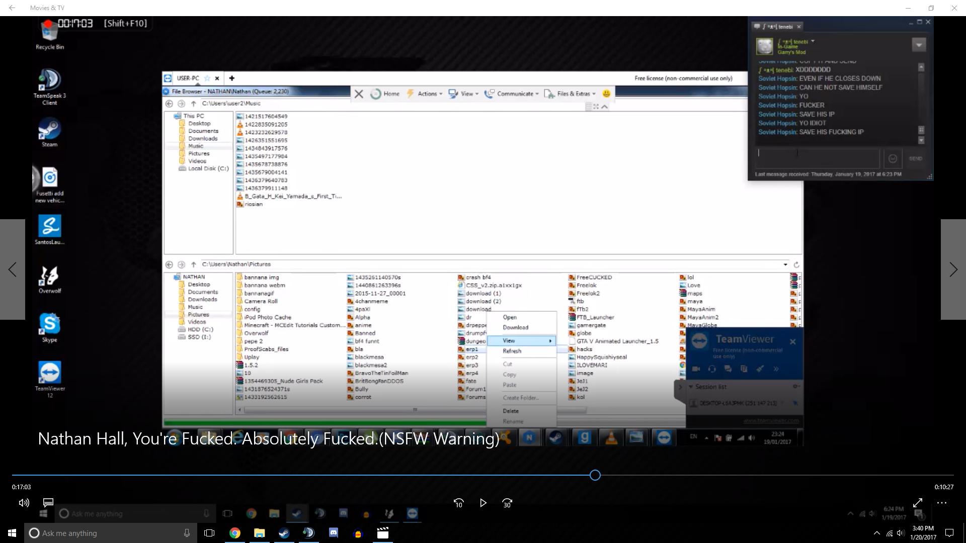This screenshot has width=966, height=543.
Task: Skip back 10 seconds
Action: [x=458, y=503]
